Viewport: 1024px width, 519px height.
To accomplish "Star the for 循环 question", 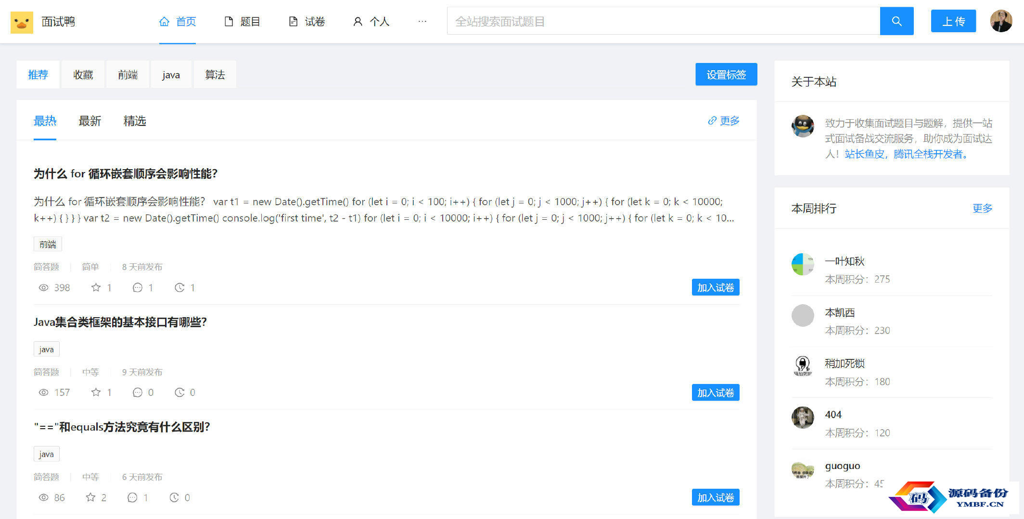I will [x=96, y=287].
